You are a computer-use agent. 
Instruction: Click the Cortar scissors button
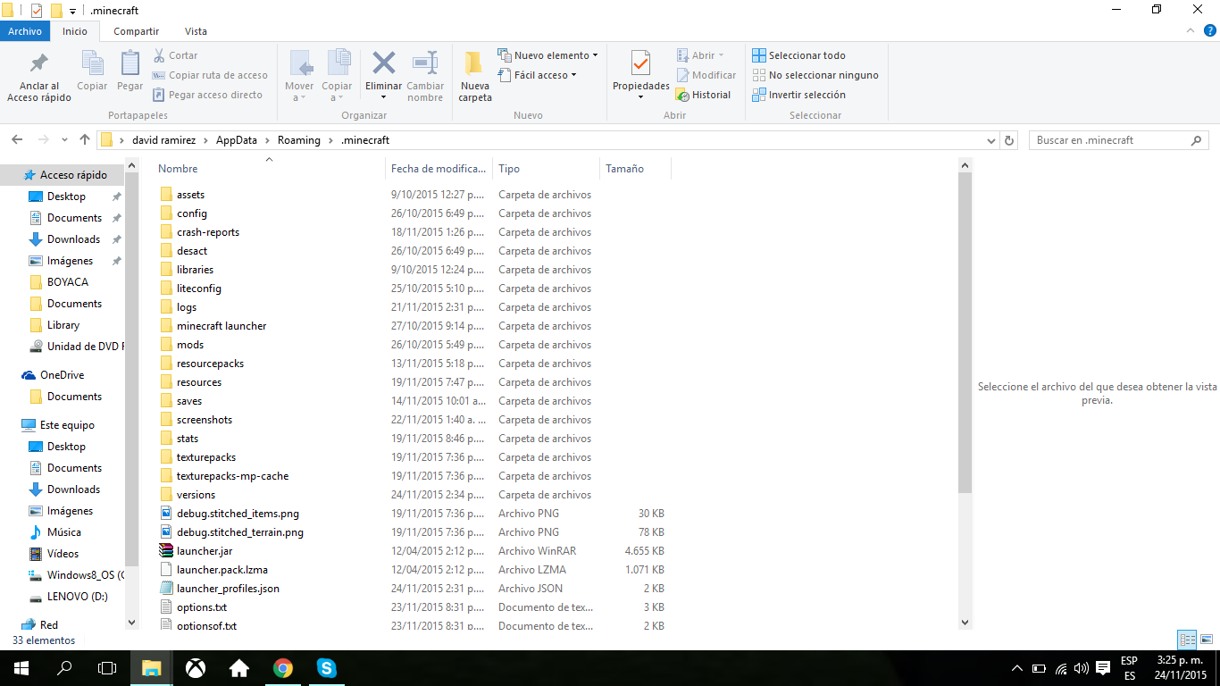pos(175,55)
